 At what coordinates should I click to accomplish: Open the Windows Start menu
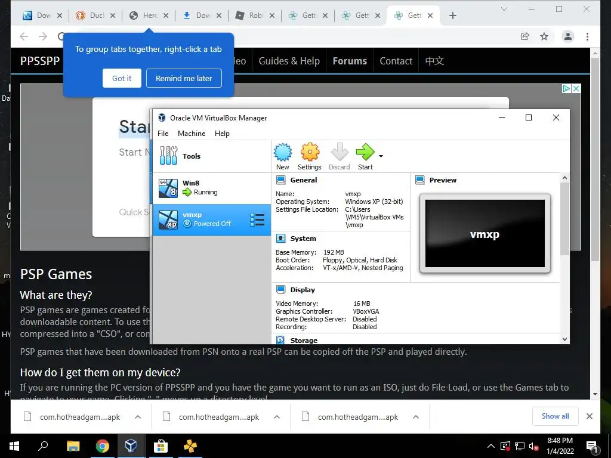(14, 446)
